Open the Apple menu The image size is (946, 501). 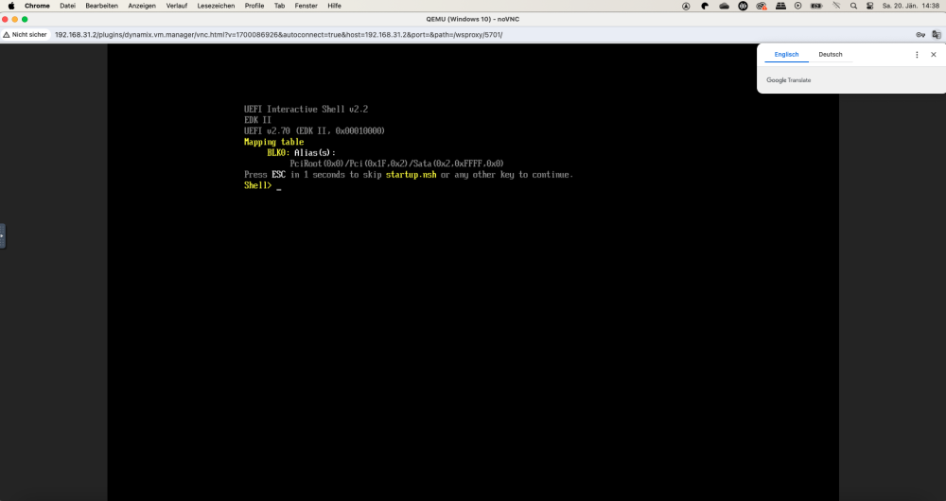10,6
